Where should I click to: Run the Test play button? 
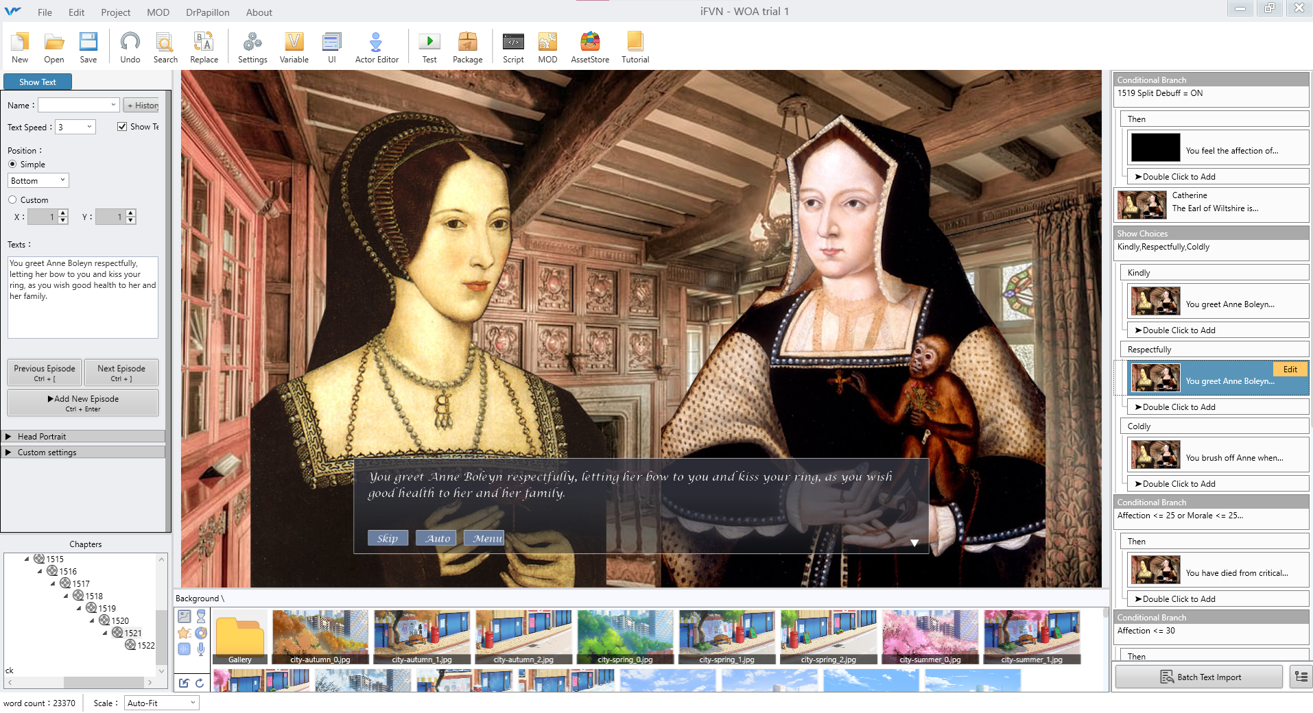coord(429,48)
